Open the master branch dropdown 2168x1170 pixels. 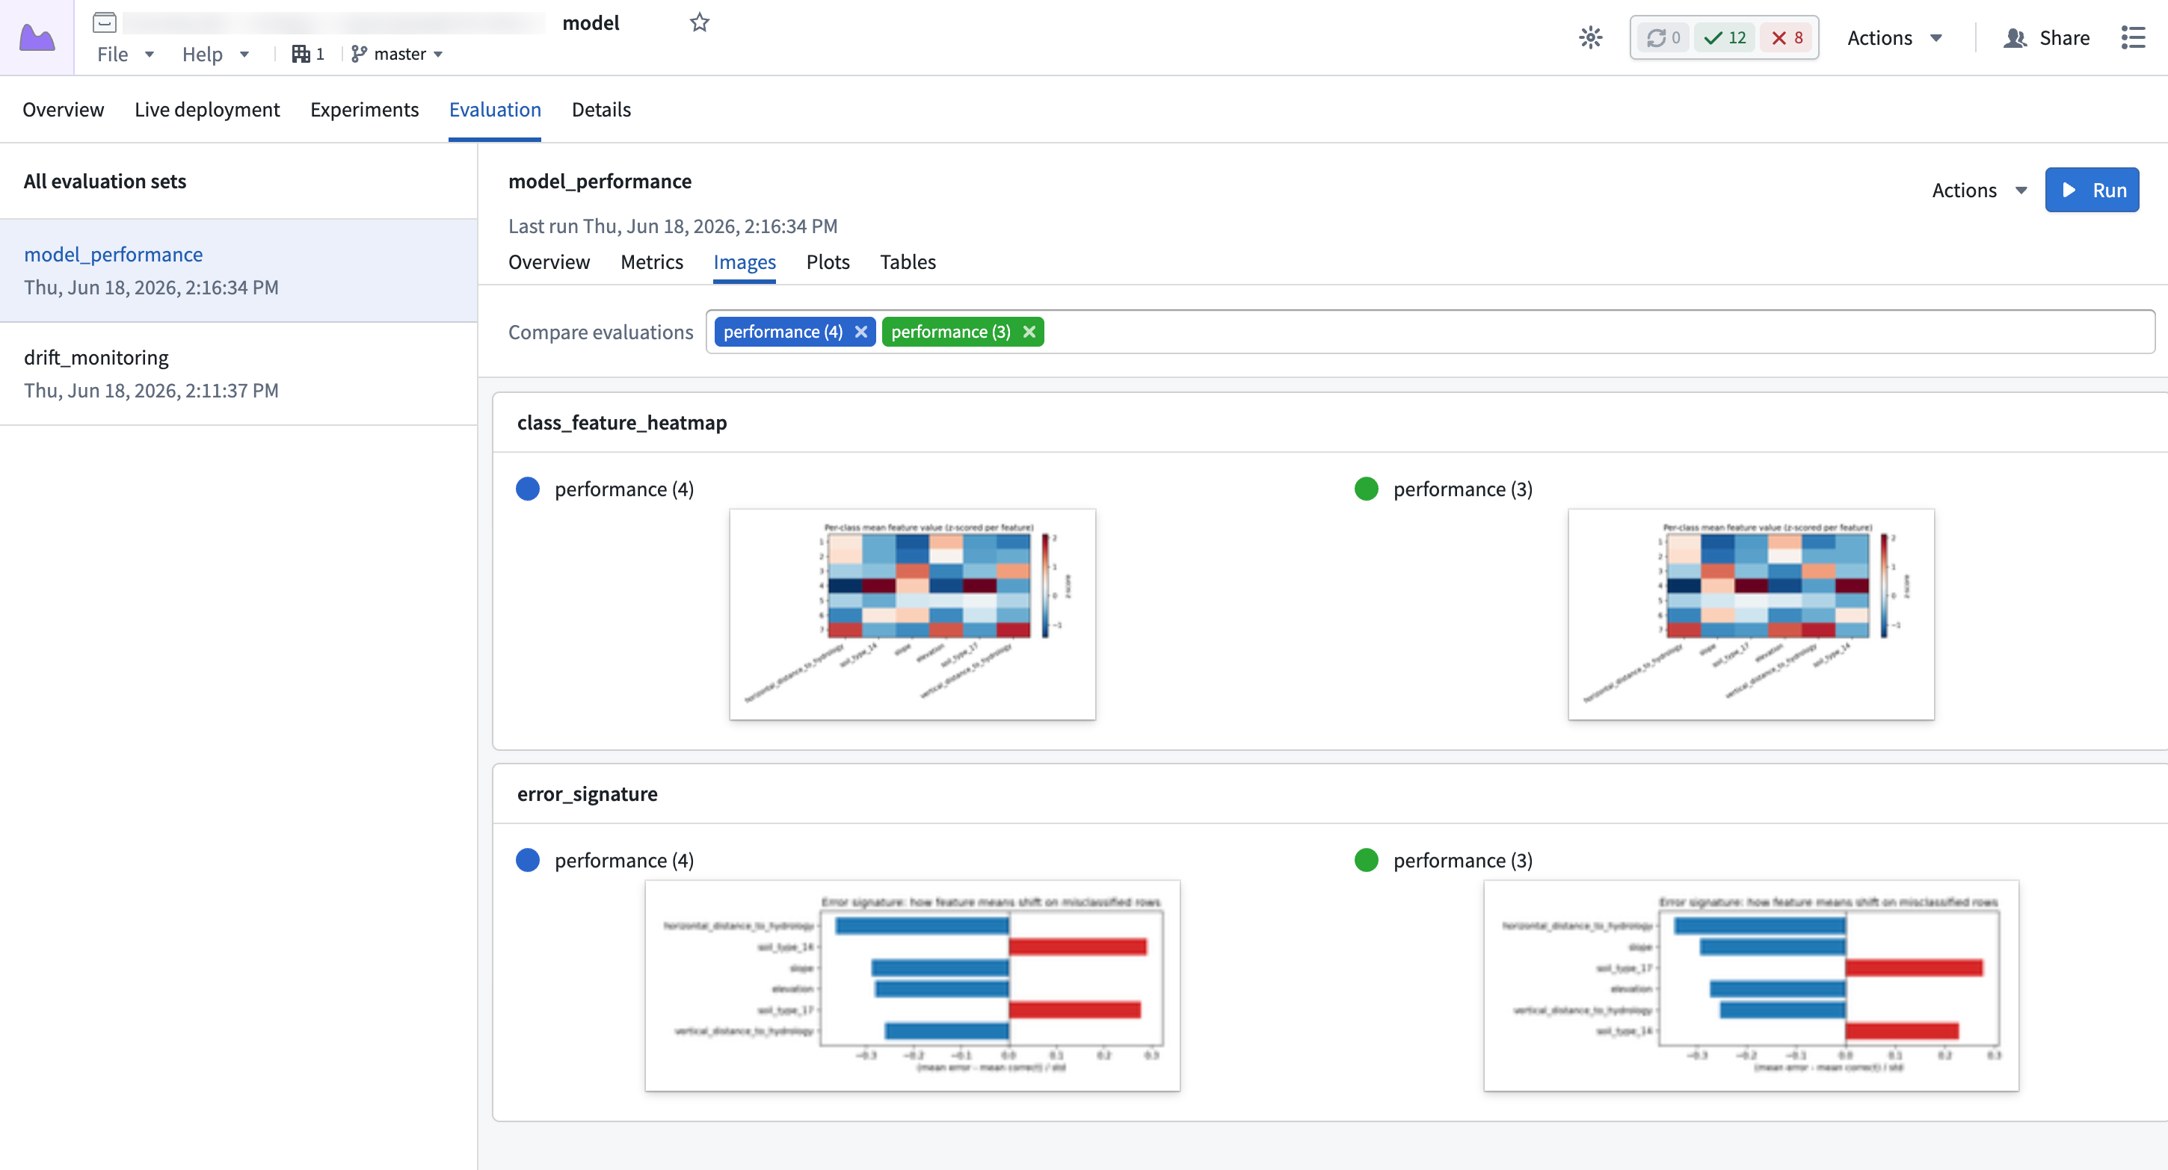click(397, 54)
